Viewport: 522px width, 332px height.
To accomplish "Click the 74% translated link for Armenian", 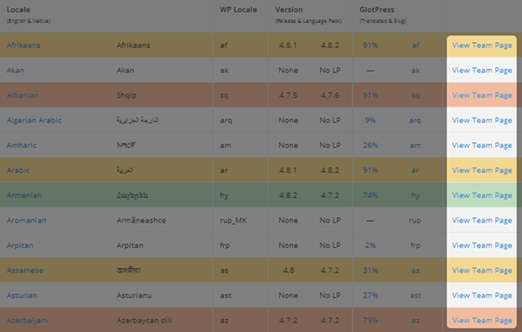I will coord(370,195).
